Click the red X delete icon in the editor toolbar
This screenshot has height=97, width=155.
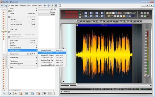click(x=119, y=13)
